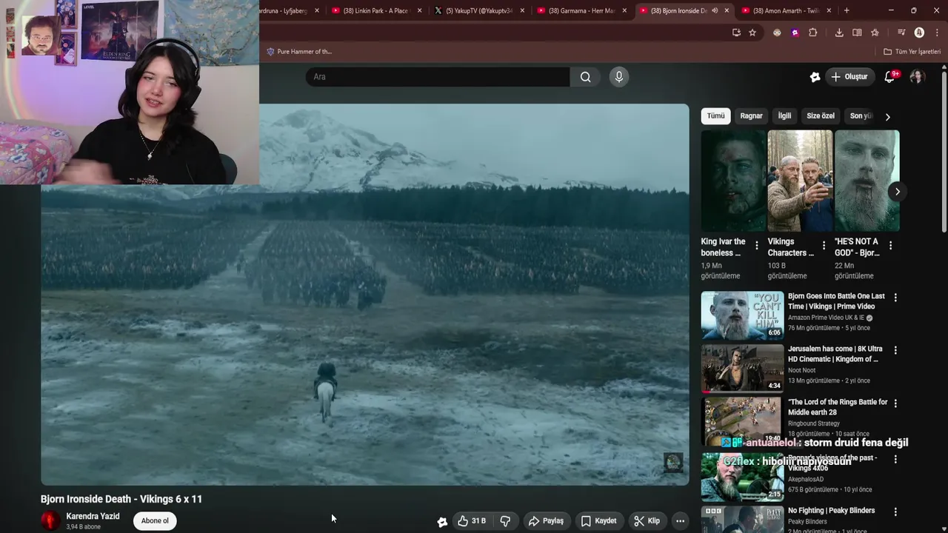This screenshot has width=948, height=533.
Task: Open options for King Ivar short
Action: (756, 245)
